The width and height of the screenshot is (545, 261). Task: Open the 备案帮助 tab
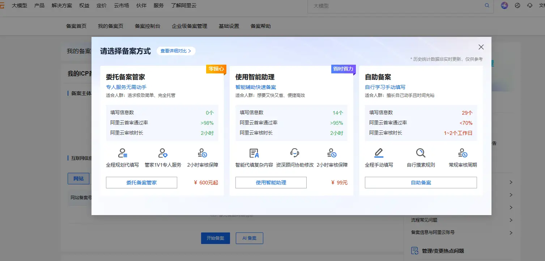click(x=261, y=26)
